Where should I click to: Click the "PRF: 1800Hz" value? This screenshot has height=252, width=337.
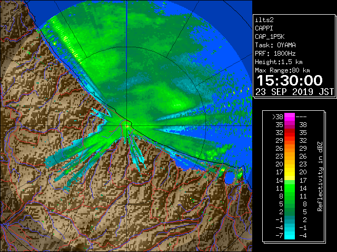(275, 54)
